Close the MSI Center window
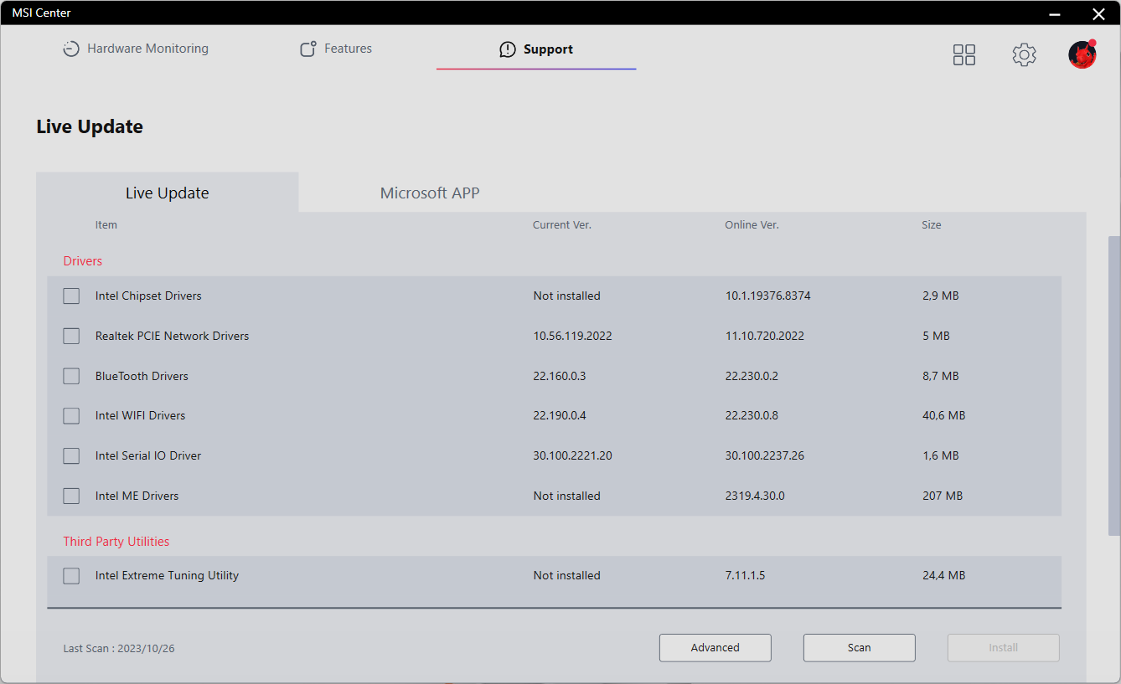Viewport: 1121px width, 684px height. pos(1098,13)
